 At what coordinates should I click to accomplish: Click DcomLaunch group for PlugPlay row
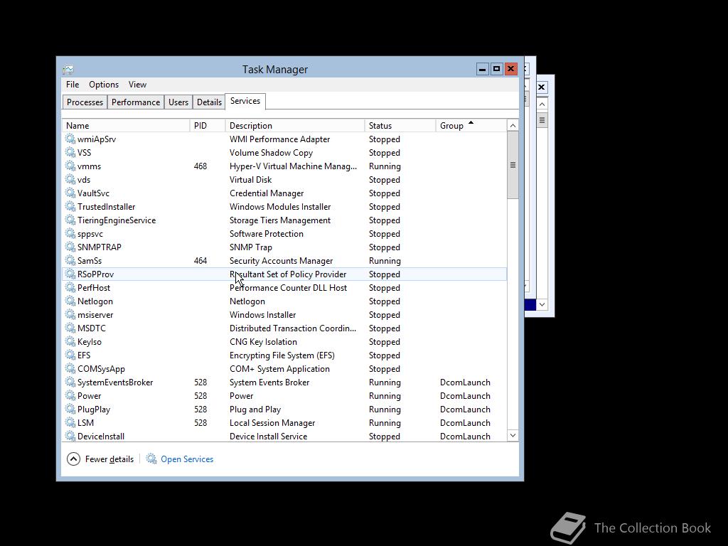point(465,409)
